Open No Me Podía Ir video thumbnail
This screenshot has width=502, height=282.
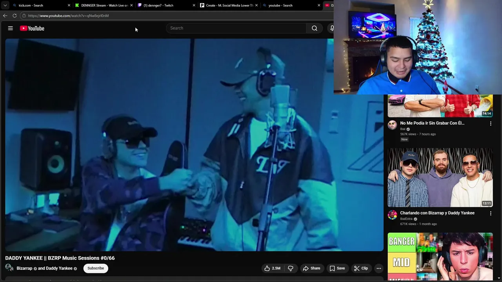(x=440, y=106)
